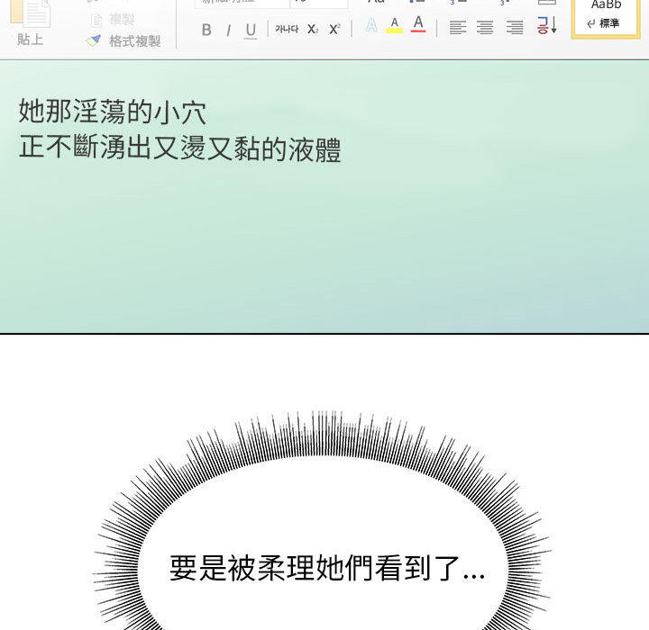Click the sort icon with down arrow
This screenshot has width=649, height=630.
547,26
